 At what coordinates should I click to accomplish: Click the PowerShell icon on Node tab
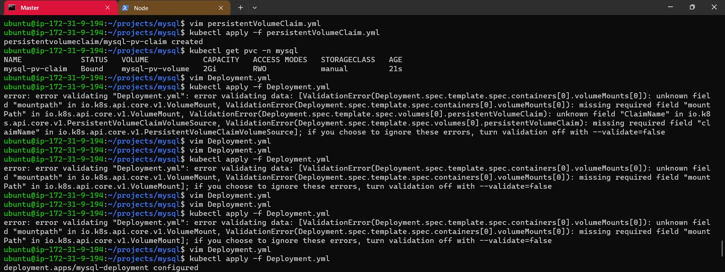tap(126, 8)
